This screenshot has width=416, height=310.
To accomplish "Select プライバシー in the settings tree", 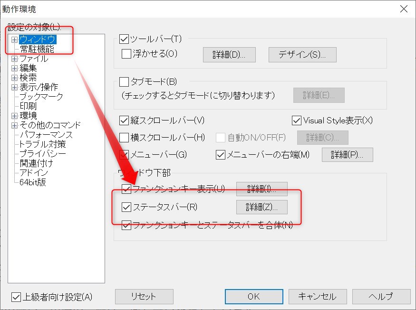I will tap(42, 153).
